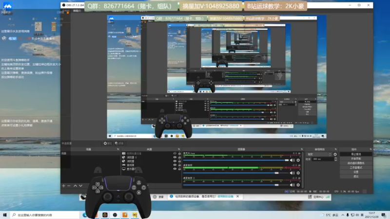390x219 pixels.
Task: Show hidden tray icons chevron
Action: 343,215
